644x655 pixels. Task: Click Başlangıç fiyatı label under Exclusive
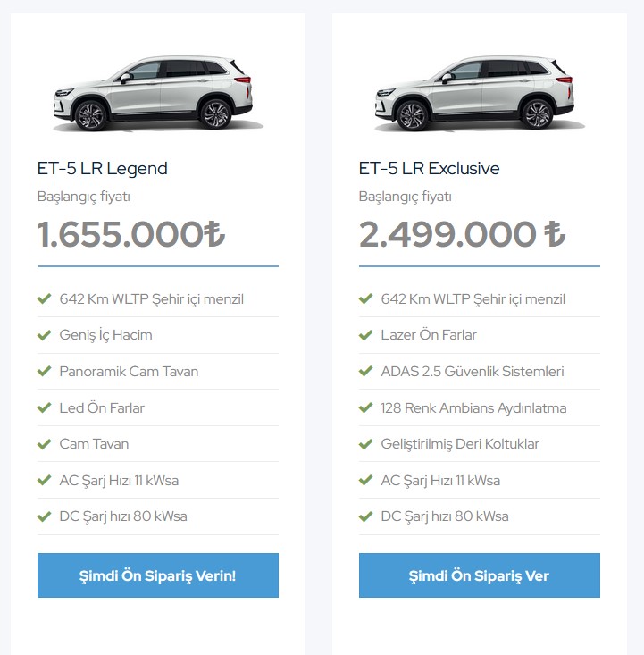[405, 197]
